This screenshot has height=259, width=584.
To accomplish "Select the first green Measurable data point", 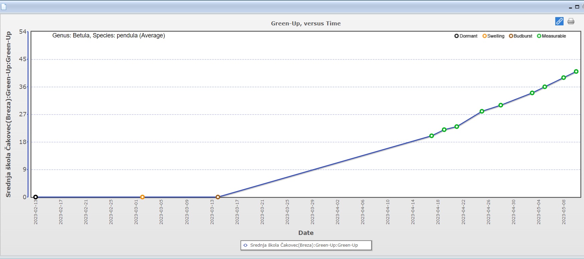I will pos(431,136).
